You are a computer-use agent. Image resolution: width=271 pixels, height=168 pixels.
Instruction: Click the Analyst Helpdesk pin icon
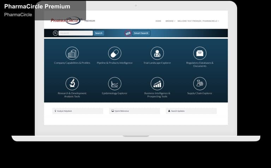pos(55,111)
